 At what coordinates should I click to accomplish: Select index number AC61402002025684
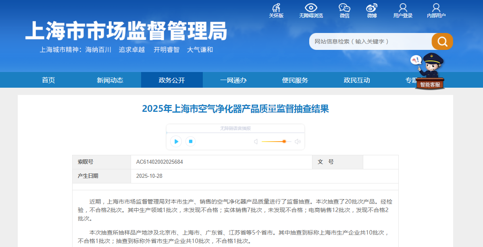click(160, 162)
